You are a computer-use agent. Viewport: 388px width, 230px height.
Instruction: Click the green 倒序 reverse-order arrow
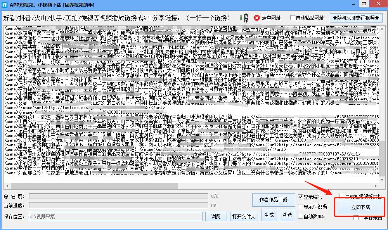(x=241, y=18)
